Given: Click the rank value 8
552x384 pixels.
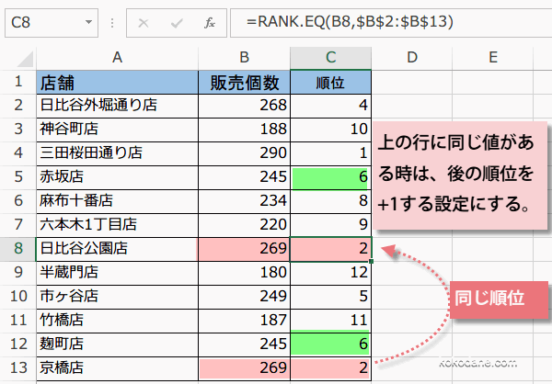Looking at the screenshot, I should 330,201.
